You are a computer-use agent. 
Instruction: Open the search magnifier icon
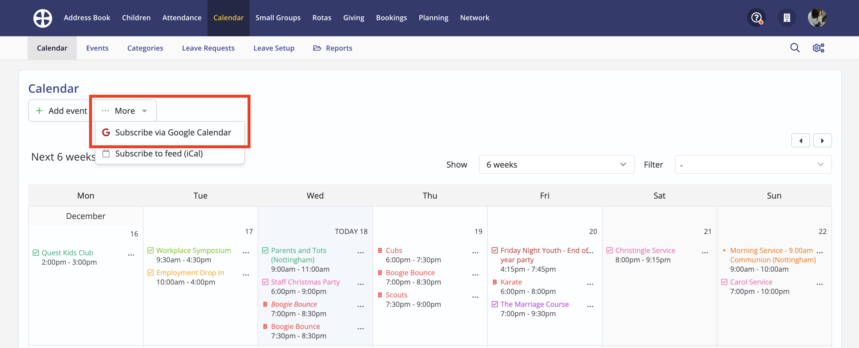pos(795,48)
